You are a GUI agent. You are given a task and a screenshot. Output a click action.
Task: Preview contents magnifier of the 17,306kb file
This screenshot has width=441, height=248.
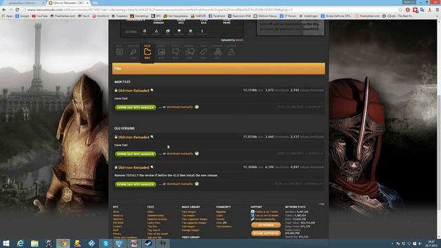152,167
